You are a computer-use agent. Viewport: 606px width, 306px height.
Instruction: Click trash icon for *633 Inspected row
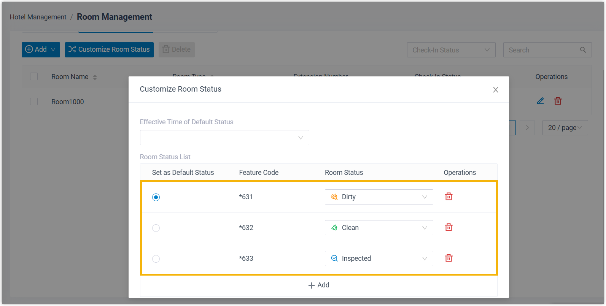click(449, 258)
